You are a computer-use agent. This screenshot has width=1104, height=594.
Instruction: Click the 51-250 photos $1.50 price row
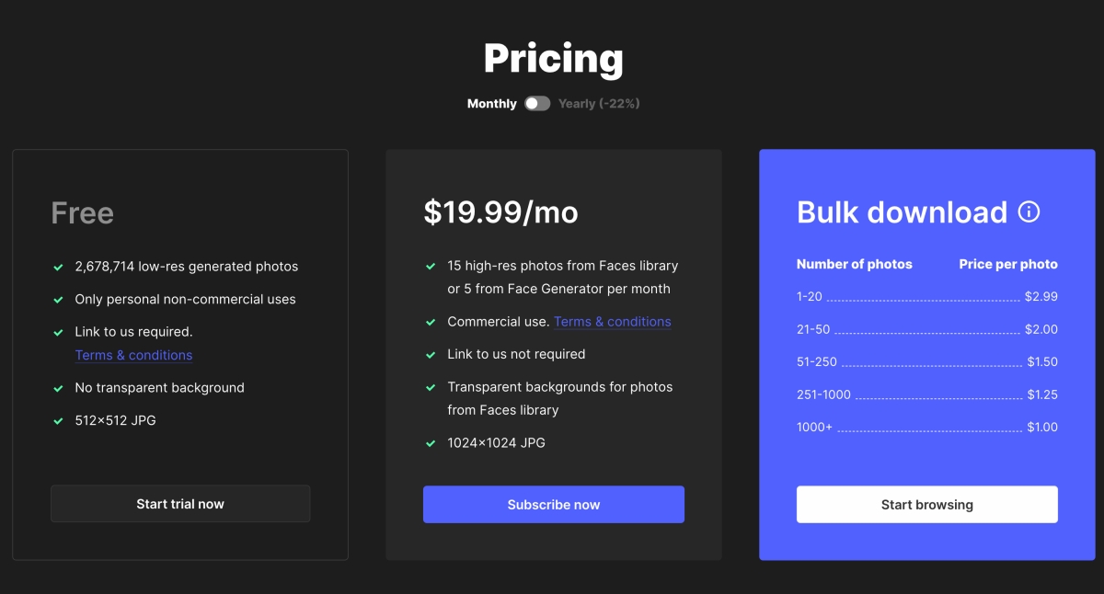926,362
